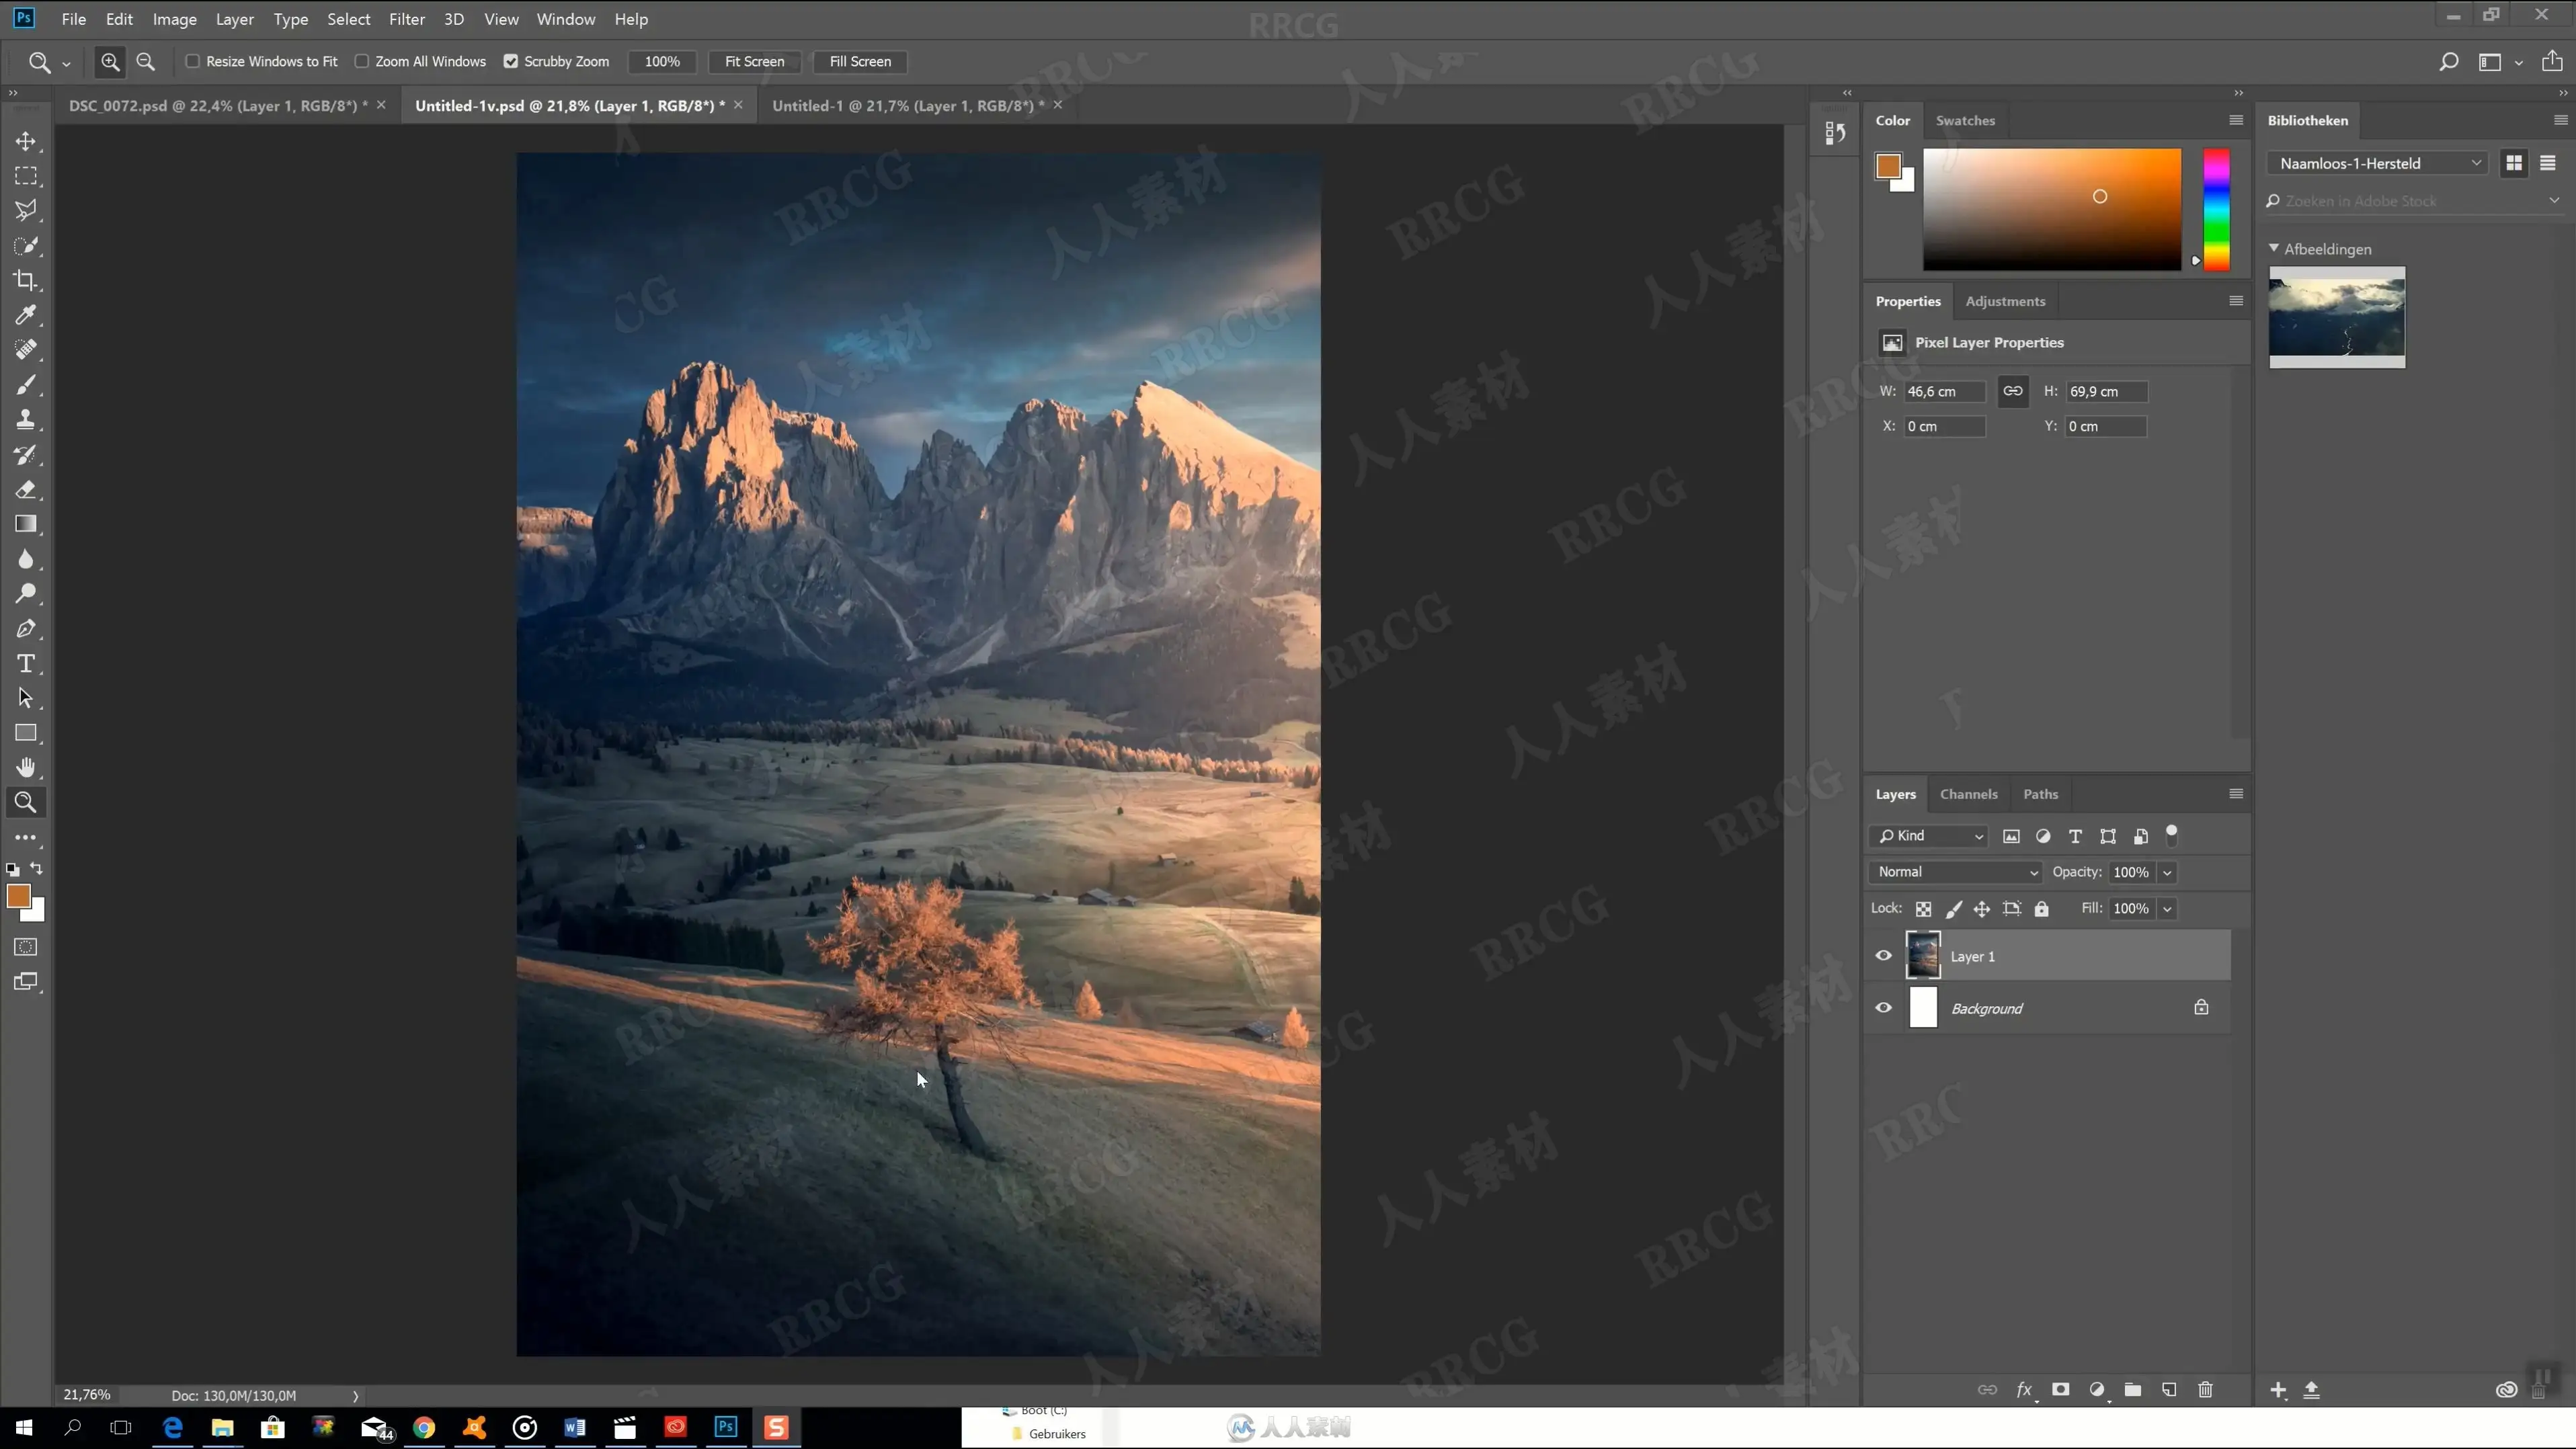Open the layer style fx menu
The height and width of the screenshot is (1449, 2576).
tap(2024, 1390)
